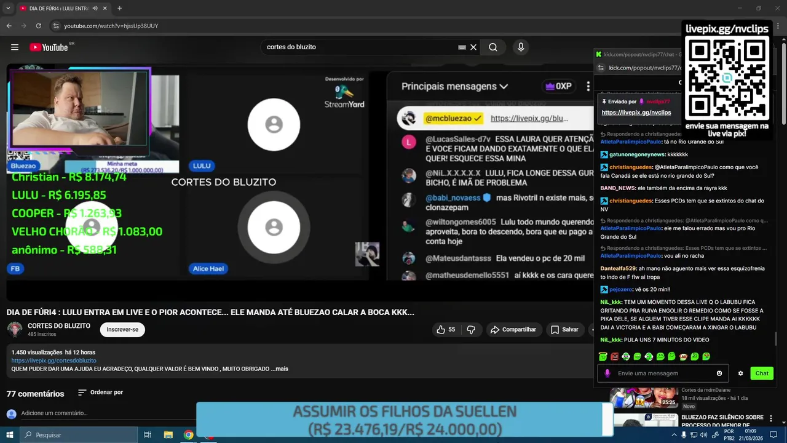Dislike the video with thumbs down
787x443 pixels.
coord(471,330)
